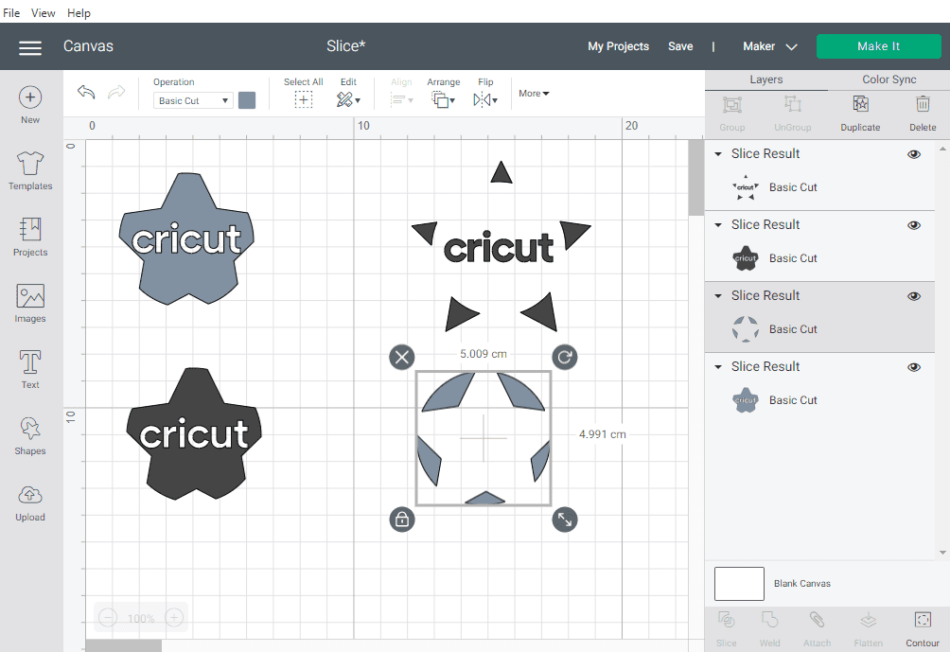Zoom in the canvas with plus button

click(x=174, y=618)
